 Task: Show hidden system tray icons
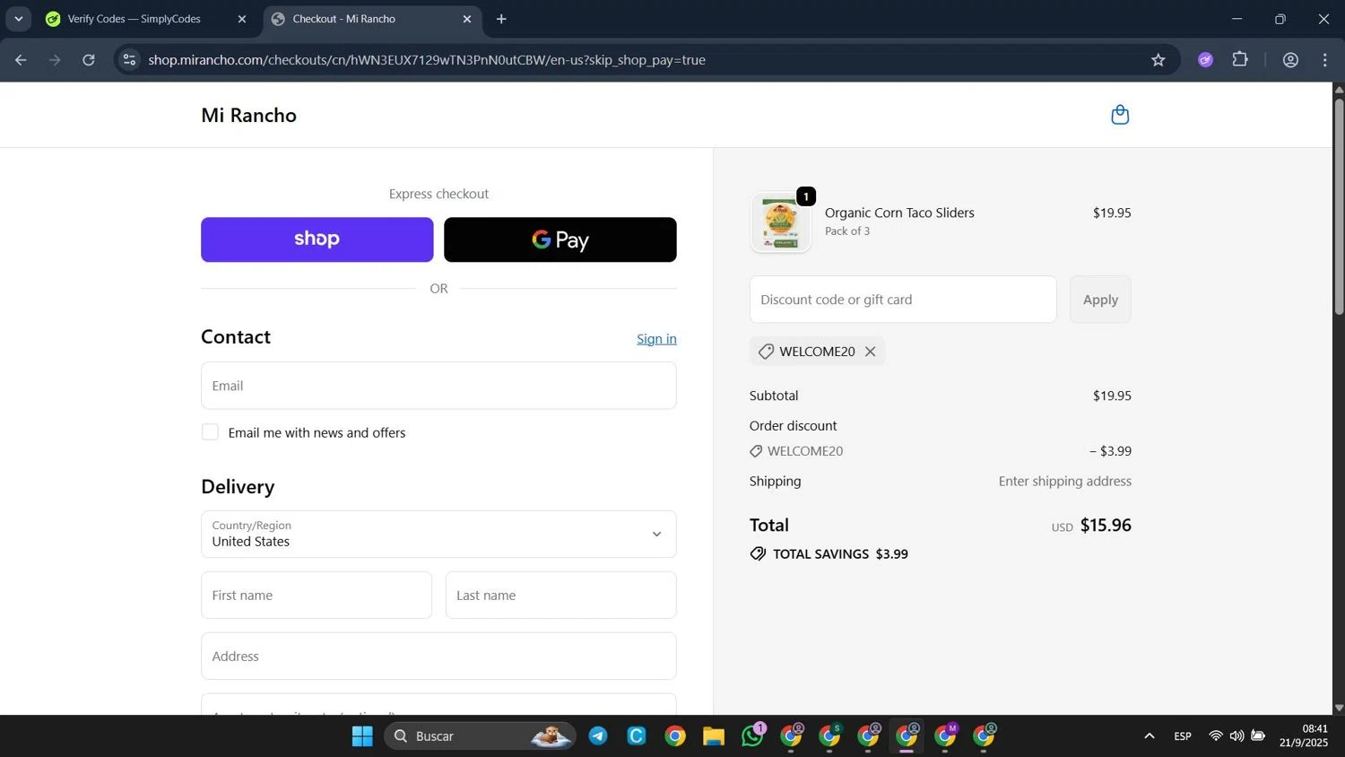tap(1150, 736)
